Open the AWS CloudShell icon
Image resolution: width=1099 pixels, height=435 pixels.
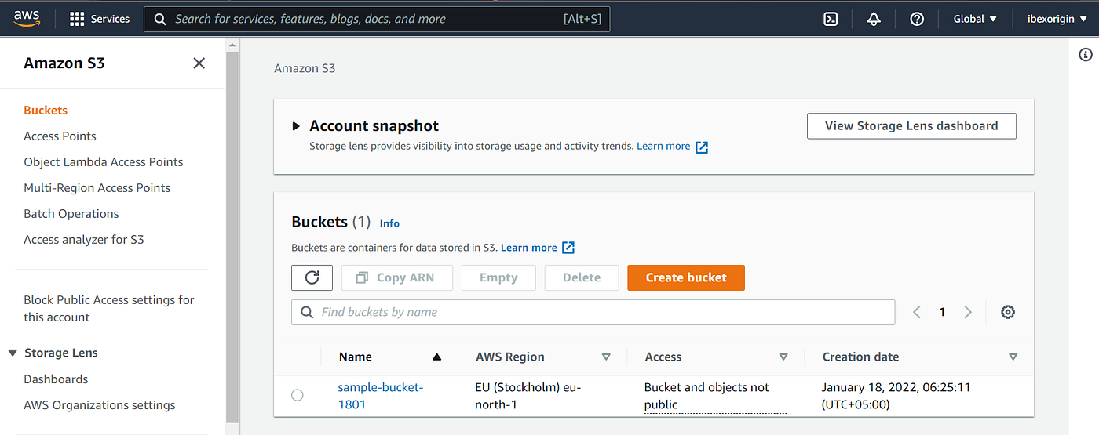click(831, 19)
